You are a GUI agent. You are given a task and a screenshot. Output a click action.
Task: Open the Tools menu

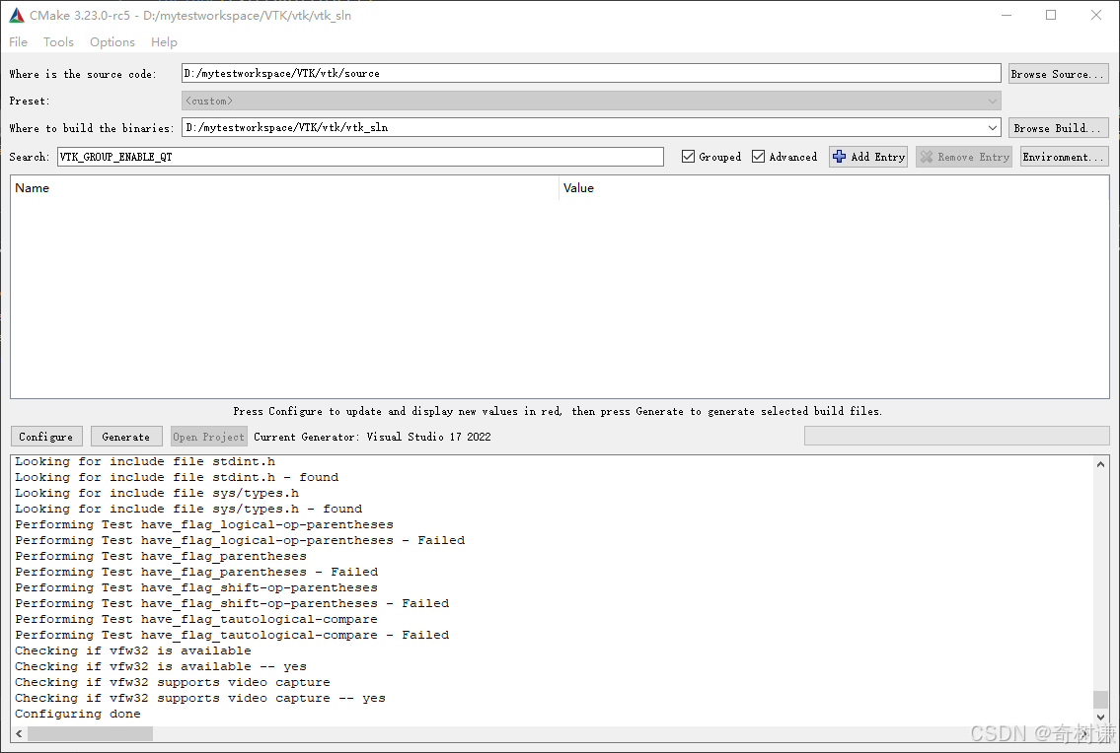[58, 42]
